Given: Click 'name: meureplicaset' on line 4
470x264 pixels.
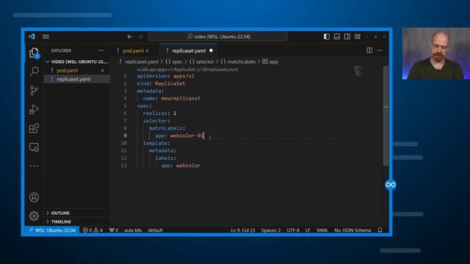Looking at the screenshot, I should tap(171, 98).
